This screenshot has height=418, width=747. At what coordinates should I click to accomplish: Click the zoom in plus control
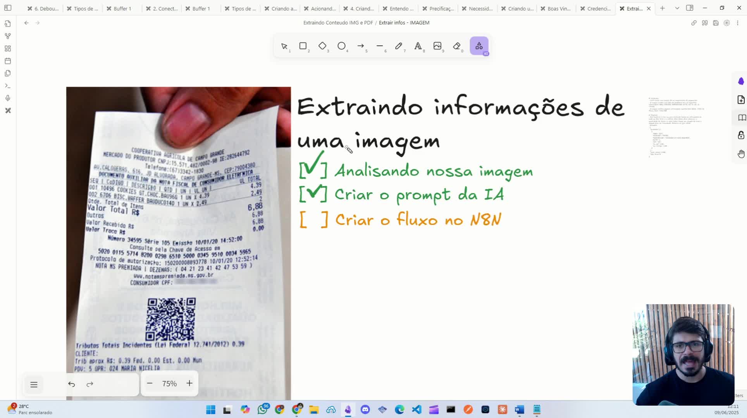(x=189, y=383)
